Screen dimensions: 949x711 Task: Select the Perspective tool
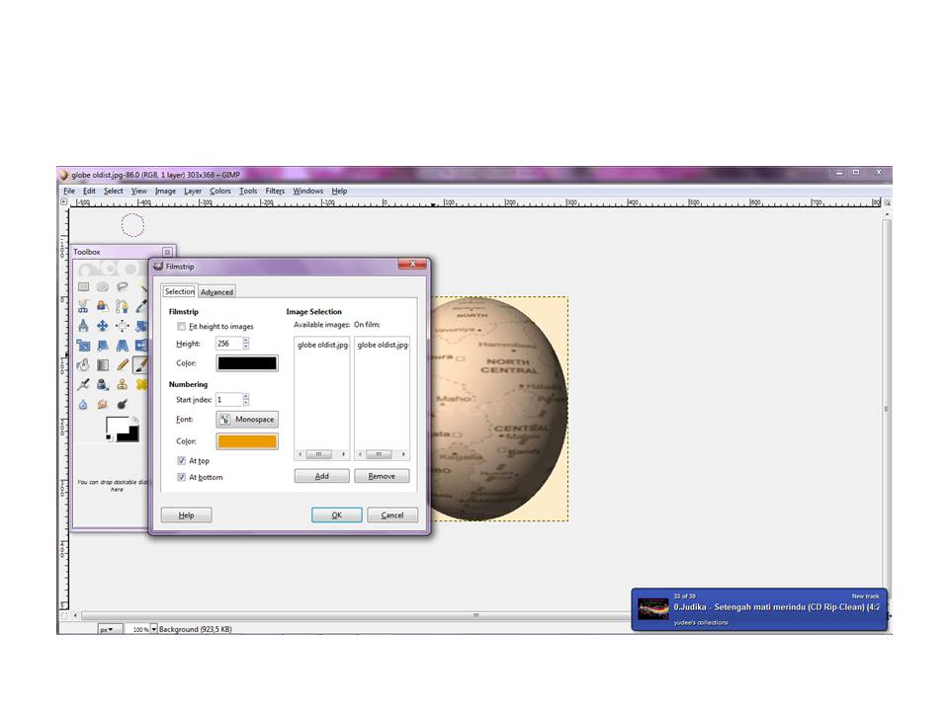coord(123,346)
